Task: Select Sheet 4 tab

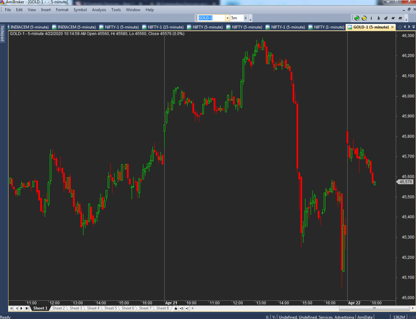Action: point(93,308)
